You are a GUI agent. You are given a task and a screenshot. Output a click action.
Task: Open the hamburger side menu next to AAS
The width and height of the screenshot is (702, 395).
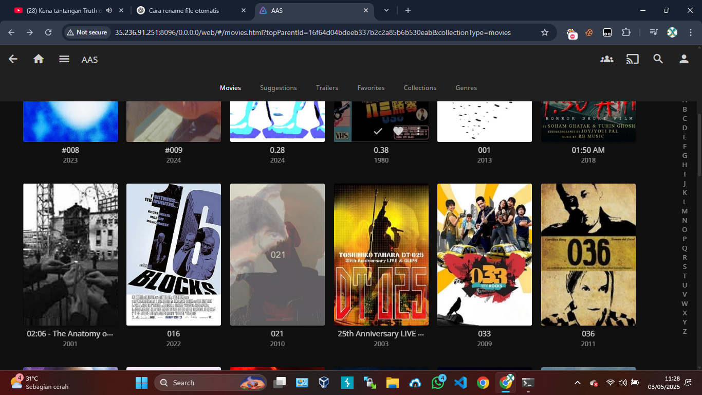click(x=64, y=59)
